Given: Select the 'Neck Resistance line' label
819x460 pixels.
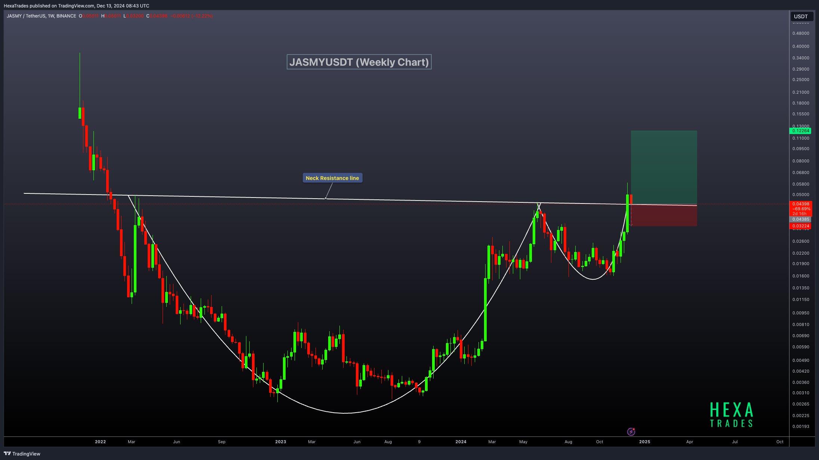Looking at the screenshot, I should (x=332, y=178).
